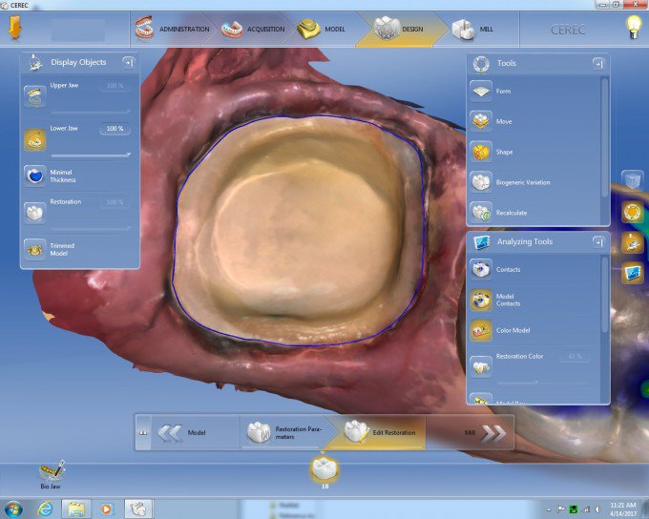The height and width of the screenshot is (519, 649).
Task: Click Upper Jaw opacity percentage field
Action: click(x=115, y=86)
